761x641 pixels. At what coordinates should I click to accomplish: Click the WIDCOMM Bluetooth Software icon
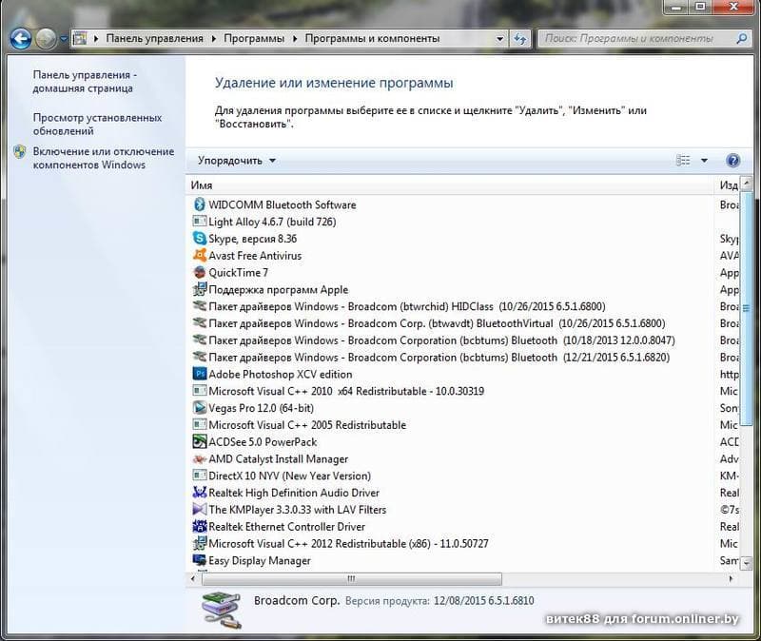200,204
